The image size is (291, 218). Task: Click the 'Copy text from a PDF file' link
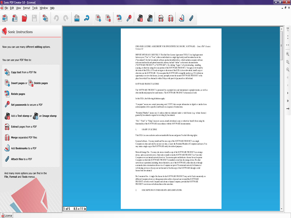[24, 72]
